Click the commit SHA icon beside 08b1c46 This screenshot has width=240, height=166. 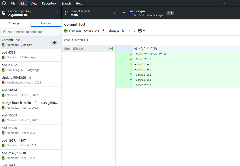[86, 31]
